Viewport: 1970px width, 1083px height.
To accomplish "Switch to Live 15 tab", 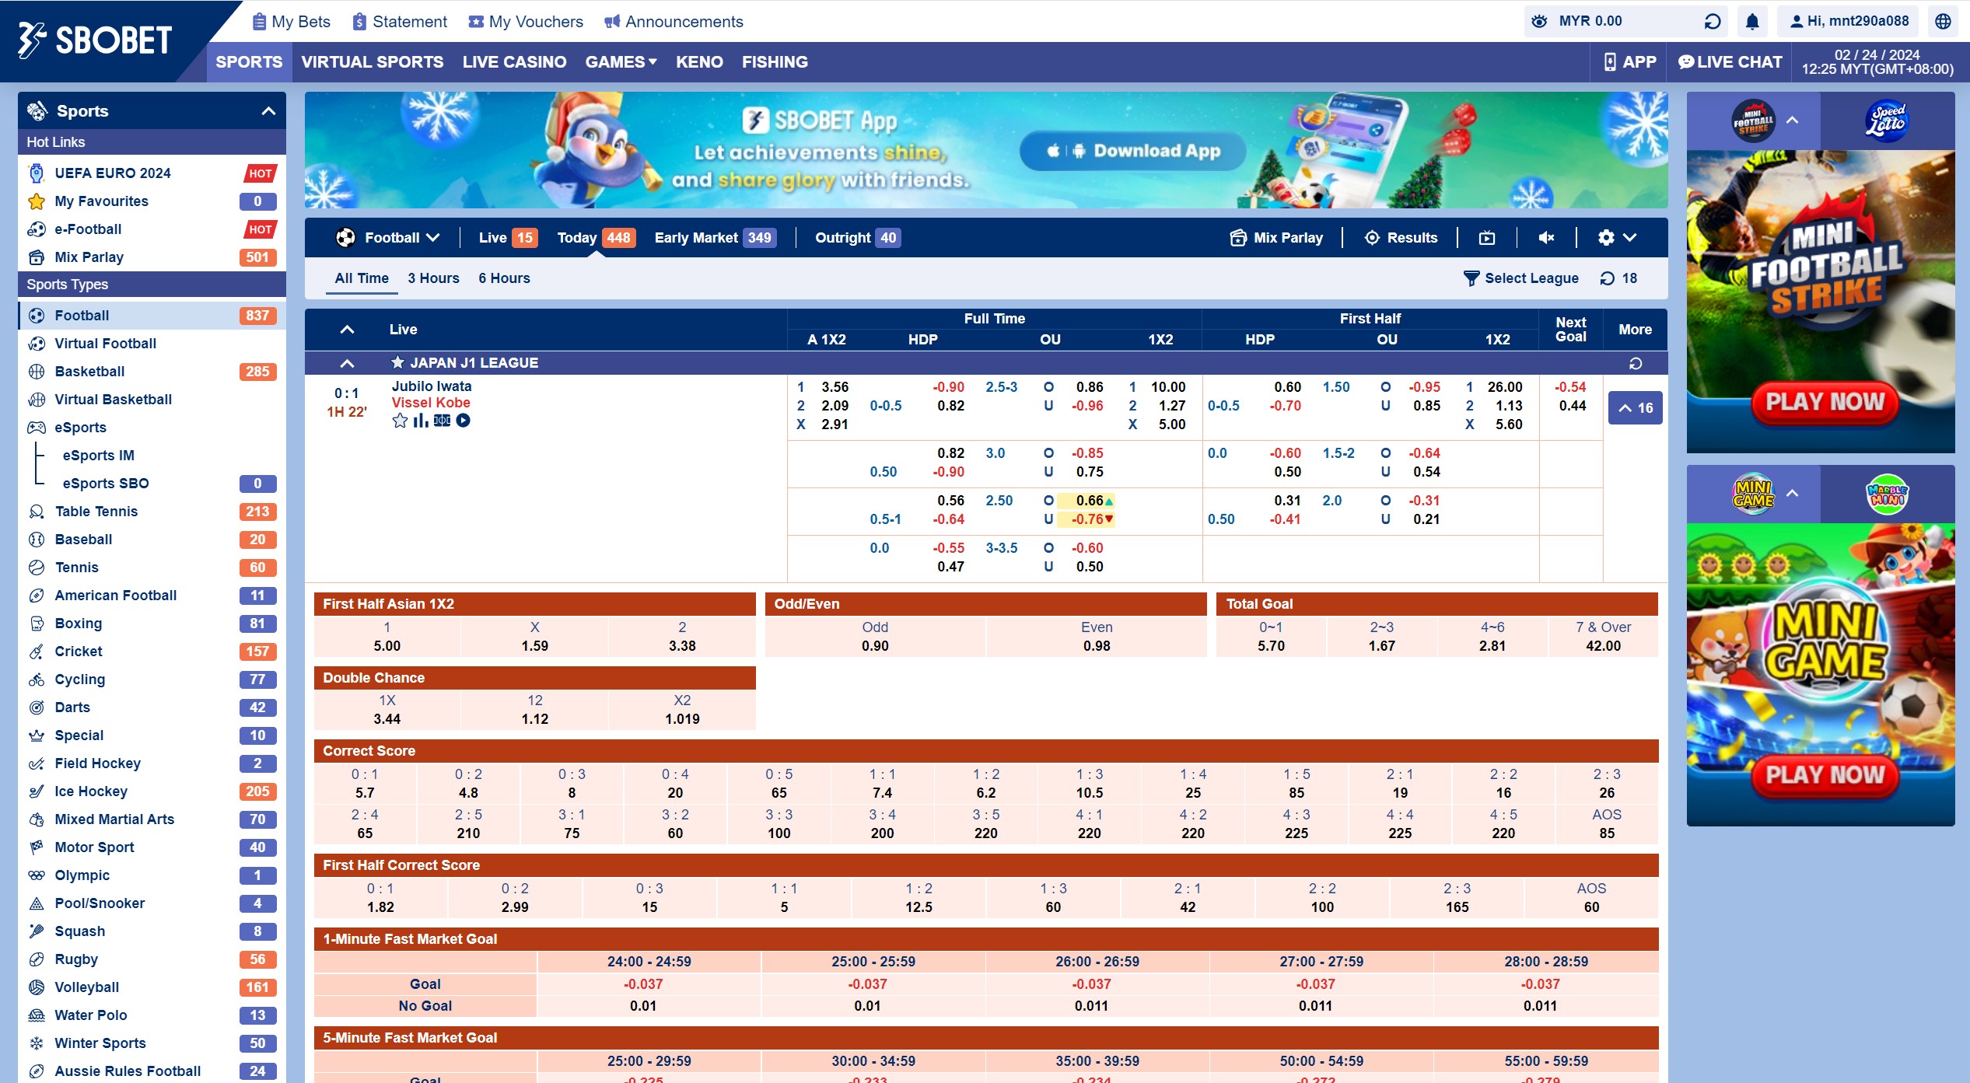I will pyautogui.click(x=507, y=238).
